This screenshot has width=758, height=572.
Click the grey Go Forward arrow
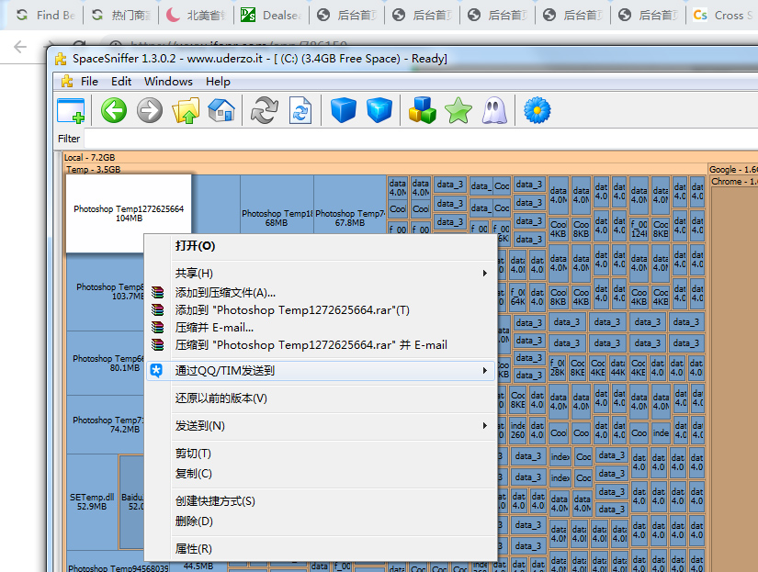(149, 111)
